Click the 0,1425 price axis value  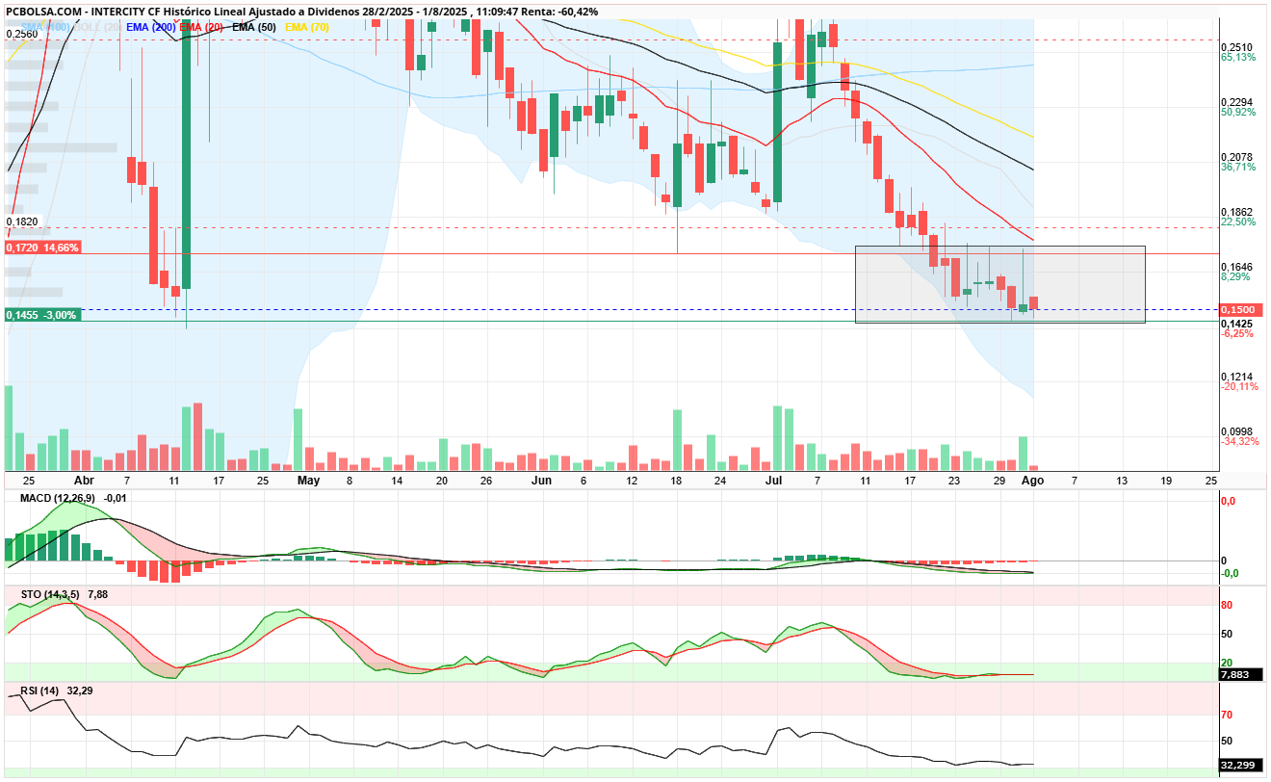[x=1237, y=325]
